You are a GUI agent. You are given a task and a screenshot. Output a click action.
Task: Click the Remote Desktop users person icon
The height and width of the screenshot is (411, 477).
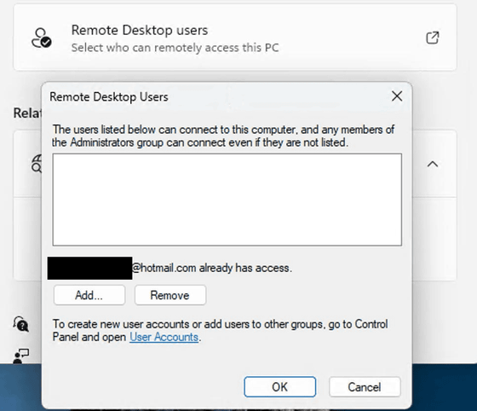tap(42, 38)
